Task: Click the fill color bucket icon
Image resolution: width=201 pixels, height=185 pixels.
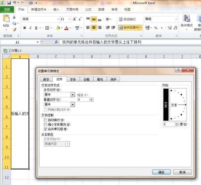Action: [x=58, y=28]
